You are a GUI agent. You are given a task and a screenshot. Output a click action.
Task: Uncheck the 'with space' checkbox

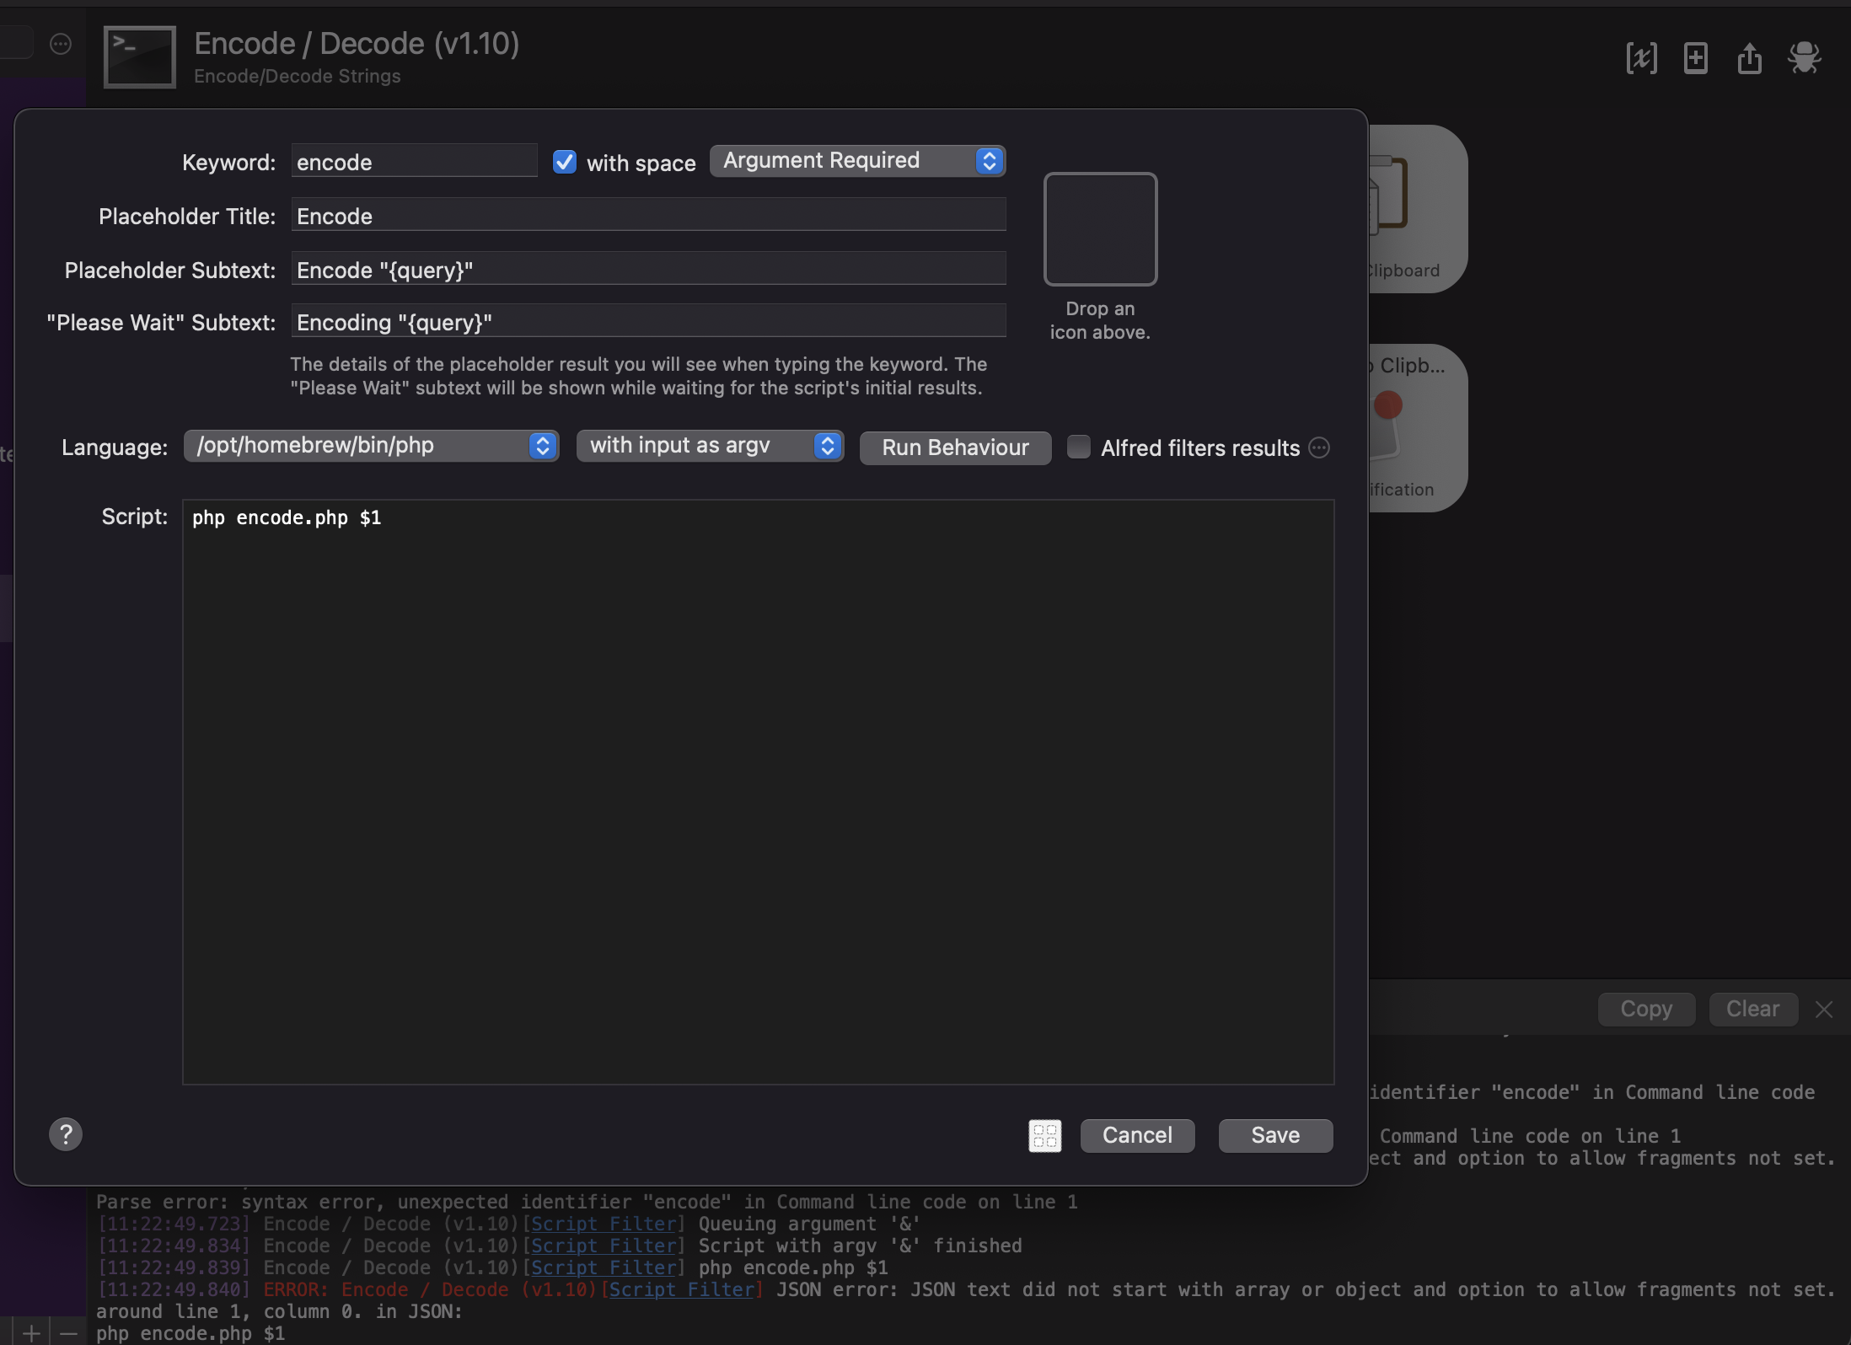564,162
